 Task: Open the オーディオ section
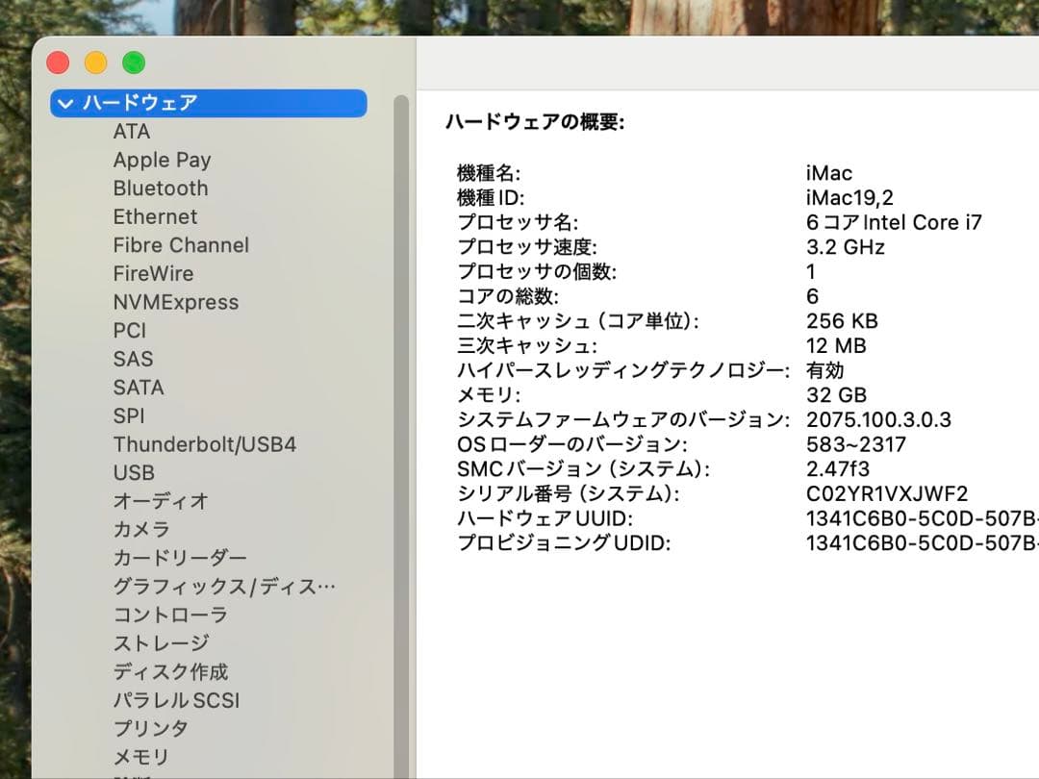(157, 501)
